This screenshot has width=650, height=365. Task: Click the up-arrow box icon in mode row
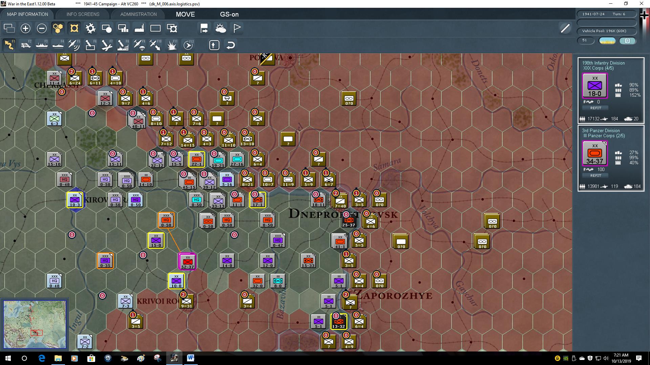214,45
